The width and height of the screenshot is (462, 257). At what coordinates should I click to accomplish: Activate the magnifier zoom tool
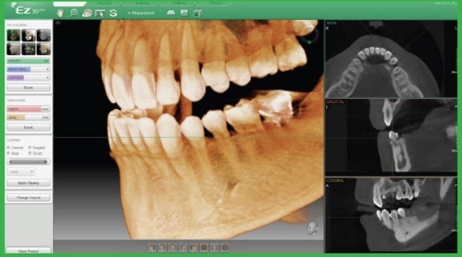coord(73,13)
